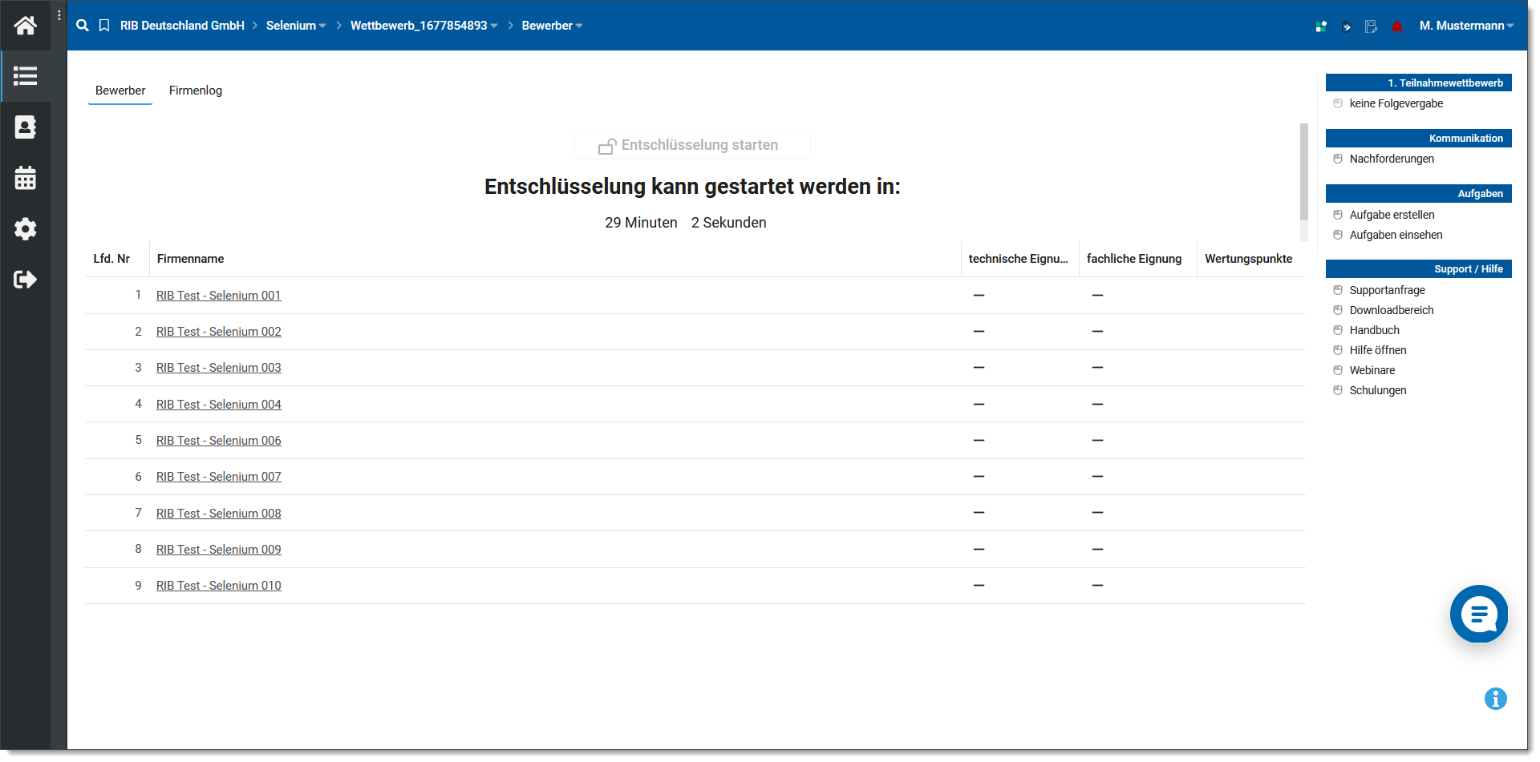The width and height of the screenshot is (1540, 762).
Task: Open the home page icon
Action: [25, 26]
